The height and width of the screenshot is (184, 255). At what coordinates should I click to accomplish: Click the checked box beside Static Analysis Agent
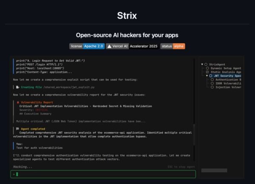click(207, 72)
